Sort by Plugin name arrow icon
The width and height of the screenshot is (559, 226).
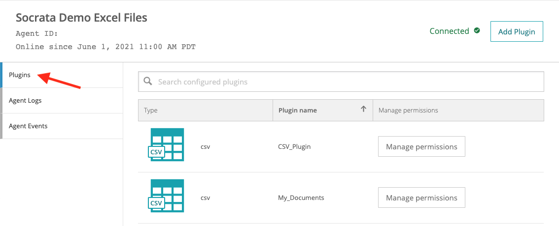coord(363,110)
